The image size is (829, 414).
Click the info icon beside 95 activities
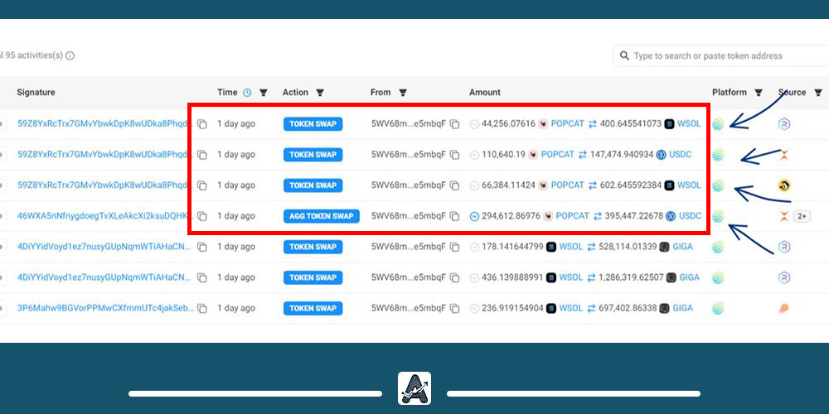coord(70,55)
